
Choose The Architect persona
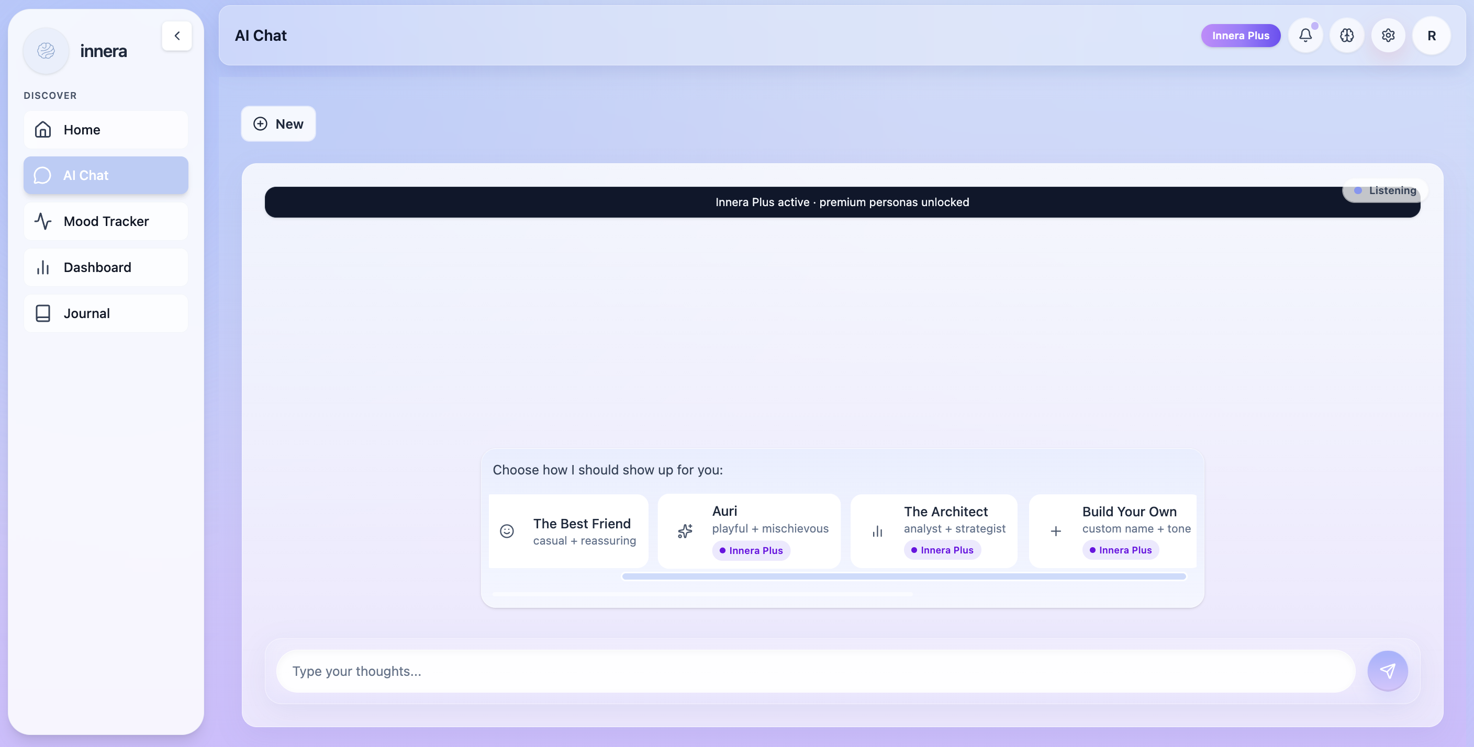point(933,531)
